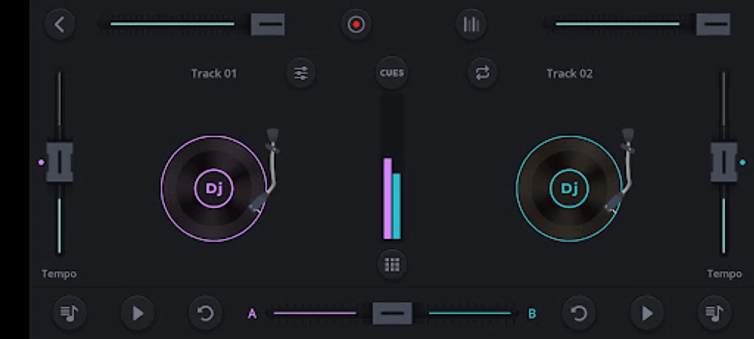Click the right Tempo slider handle
The width and height of the screenshot is (754, 339).
point(724,162)
